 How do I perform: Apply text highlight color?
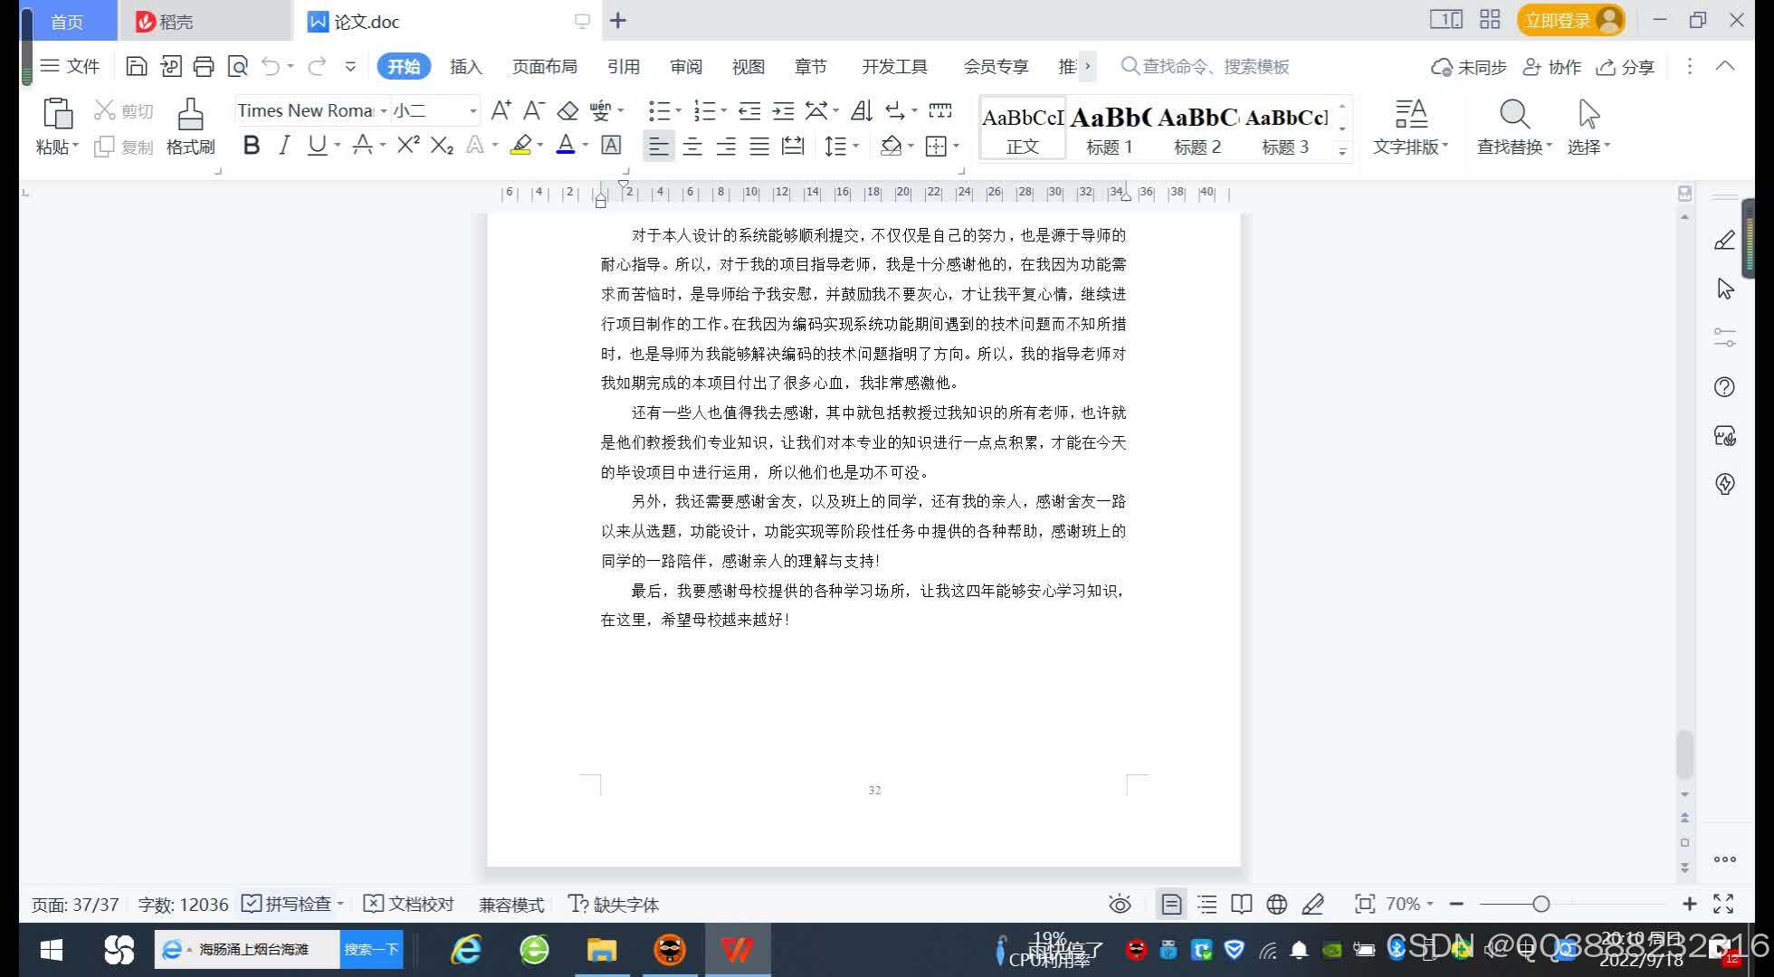click(520, 146)
